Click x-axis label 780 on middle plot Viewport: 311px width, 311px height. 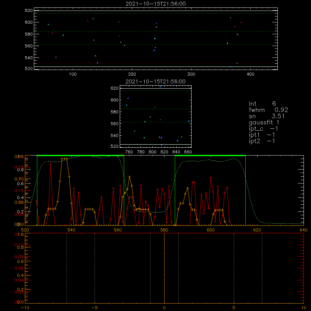click(141, 152)
